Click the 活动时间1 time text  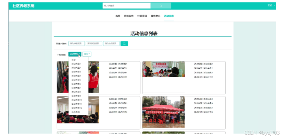(x=123, y=77)
